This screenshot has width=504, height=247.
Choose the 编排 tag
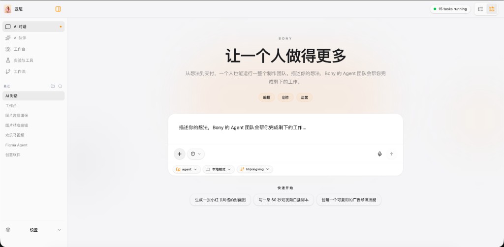click(x=266, y=97)
